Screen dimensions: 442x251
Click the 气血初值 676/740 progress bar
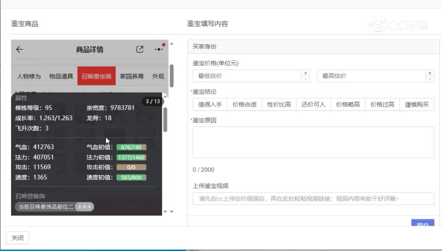pos(131,147)
